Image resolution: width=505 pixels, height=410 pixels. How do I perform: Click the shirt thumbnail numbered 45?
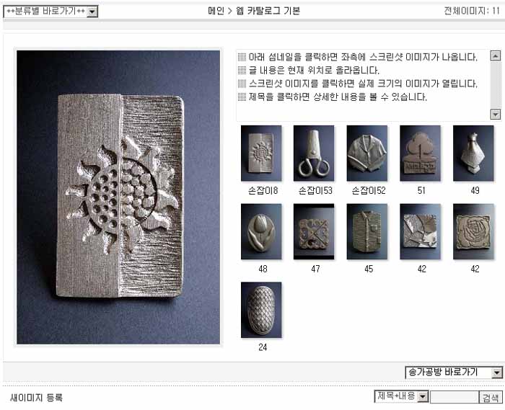coord(367,231)
